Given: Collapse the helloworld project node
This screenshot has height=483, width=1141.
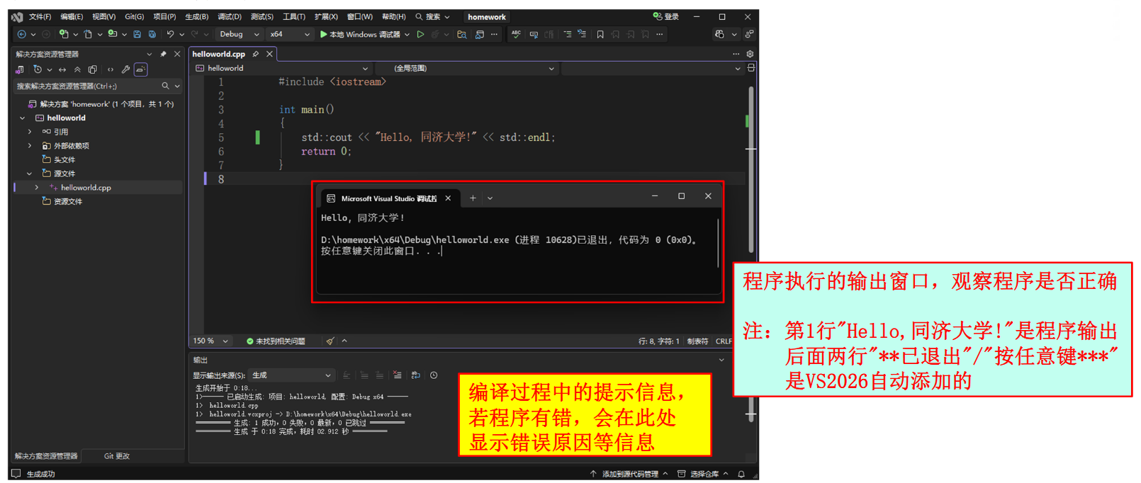Looking at the screenshot, I should [23, 118].
